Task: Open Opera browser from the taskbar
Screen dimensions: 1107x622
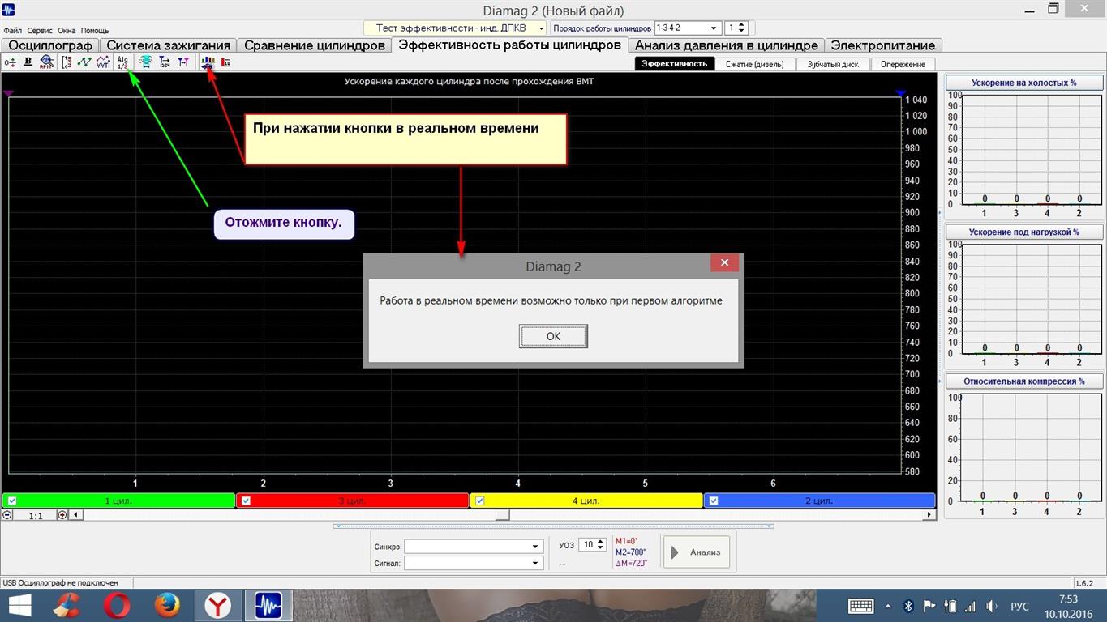Action: click(x=117, y=606)
